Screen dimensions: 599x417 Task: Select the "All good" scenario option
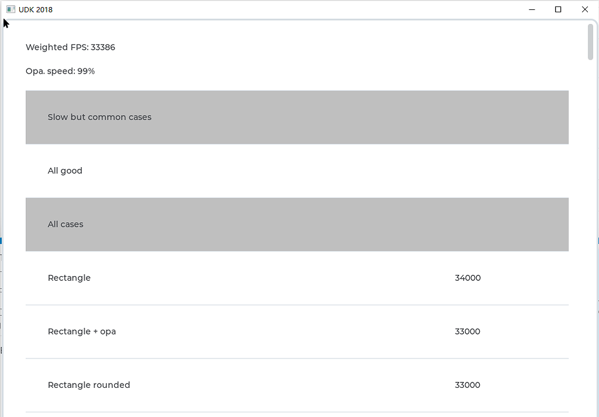pos(65,170)
